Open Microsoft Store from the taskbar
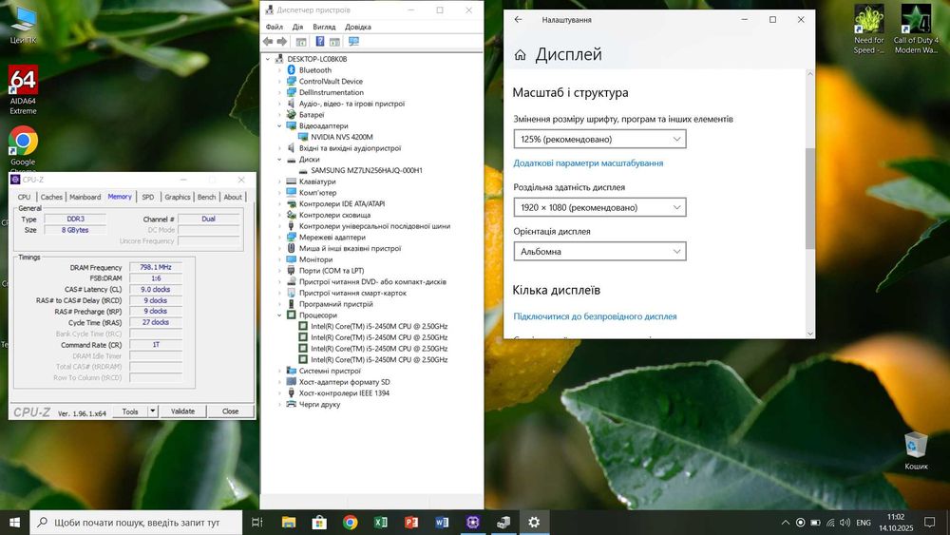 point(319,523)
